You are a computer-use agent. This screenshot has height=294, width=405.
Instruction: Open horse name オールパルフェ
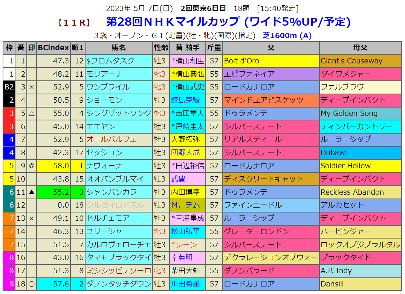[112, 139]
